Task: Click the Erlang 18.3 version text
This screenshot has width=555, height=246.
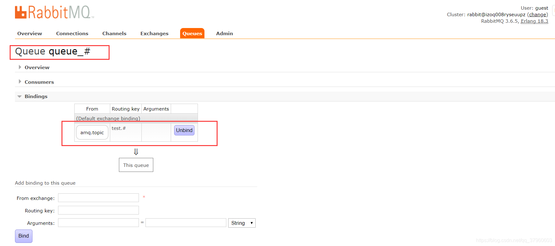Action: click(534, 21)
